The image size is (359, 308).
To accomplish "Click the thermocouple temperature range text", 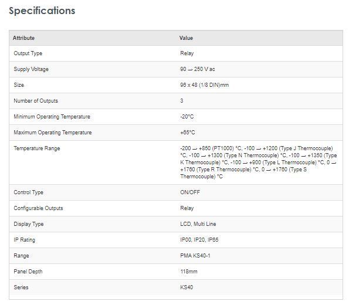I will (258, 162).
